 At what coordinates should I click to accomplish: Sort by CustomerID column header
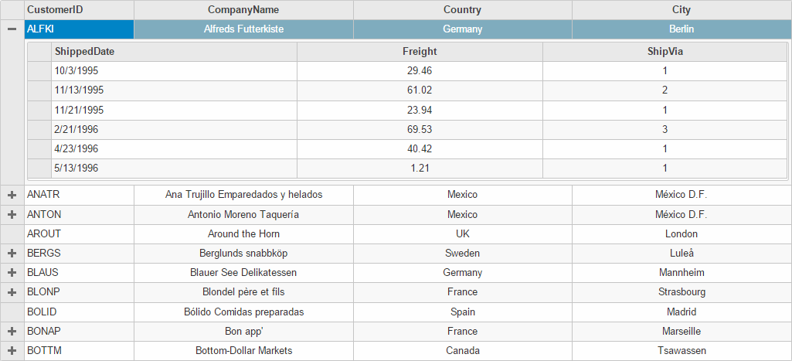[x=79, y=10]
